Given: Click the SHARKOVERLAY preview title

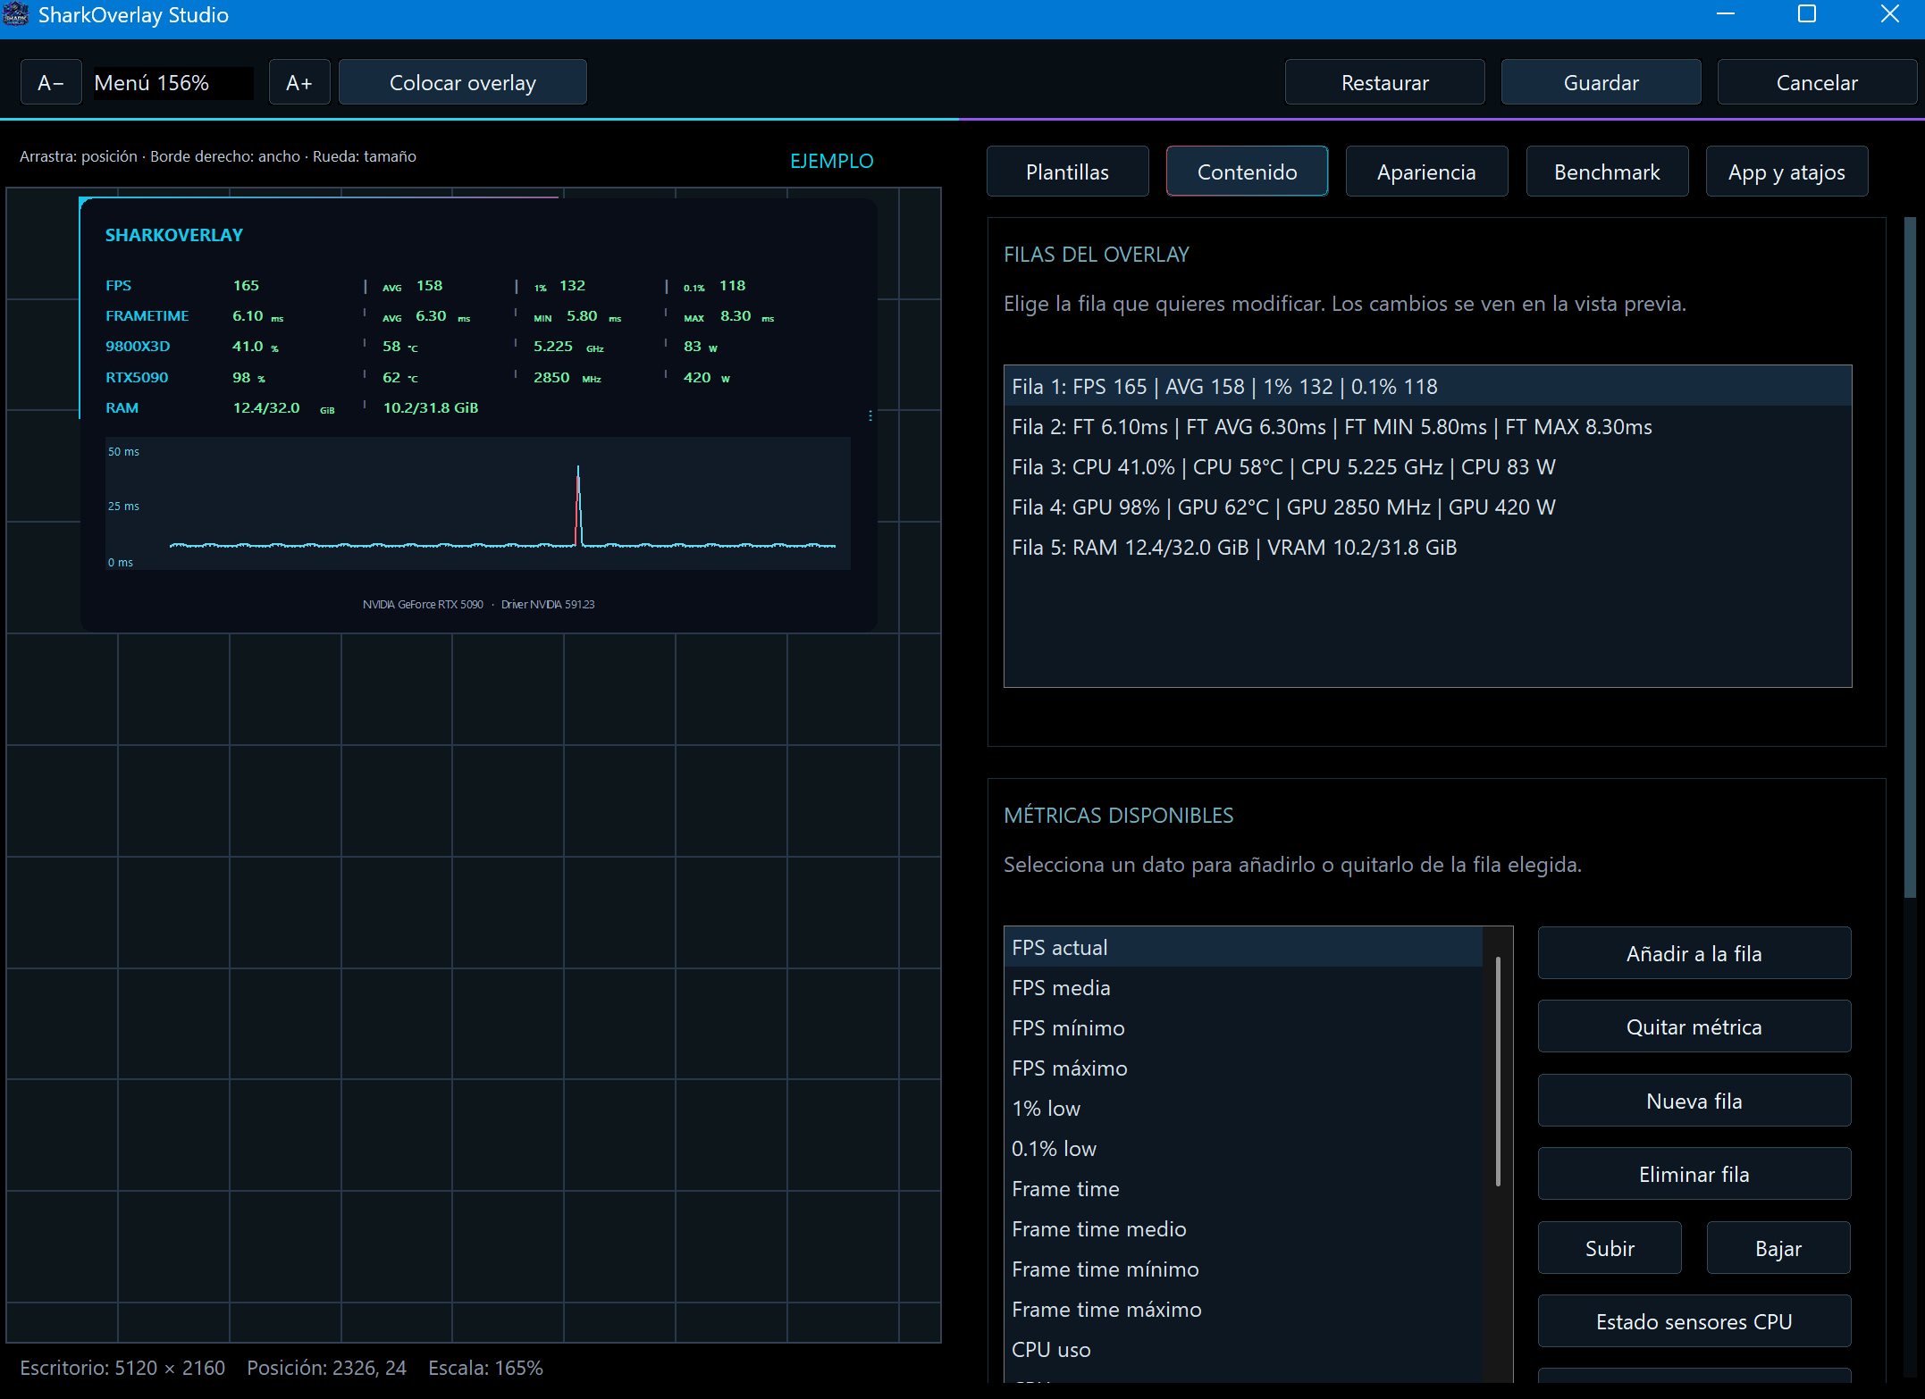Looking at the screenshot, I should [174, 235].
